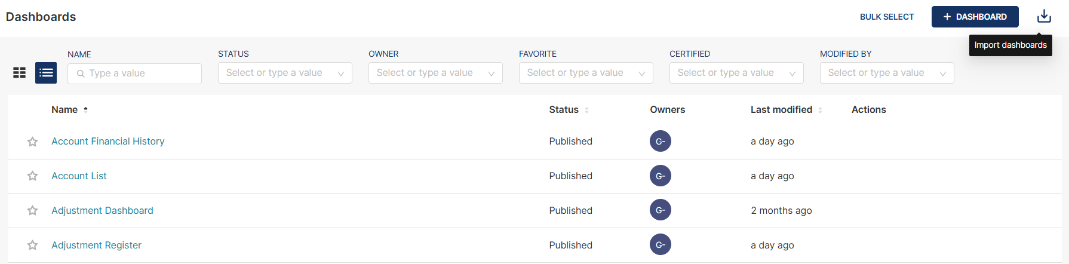Click owner avatar for Account Financial History
The width and height of the screenshot is (1069, 264).
pos(660,142)
